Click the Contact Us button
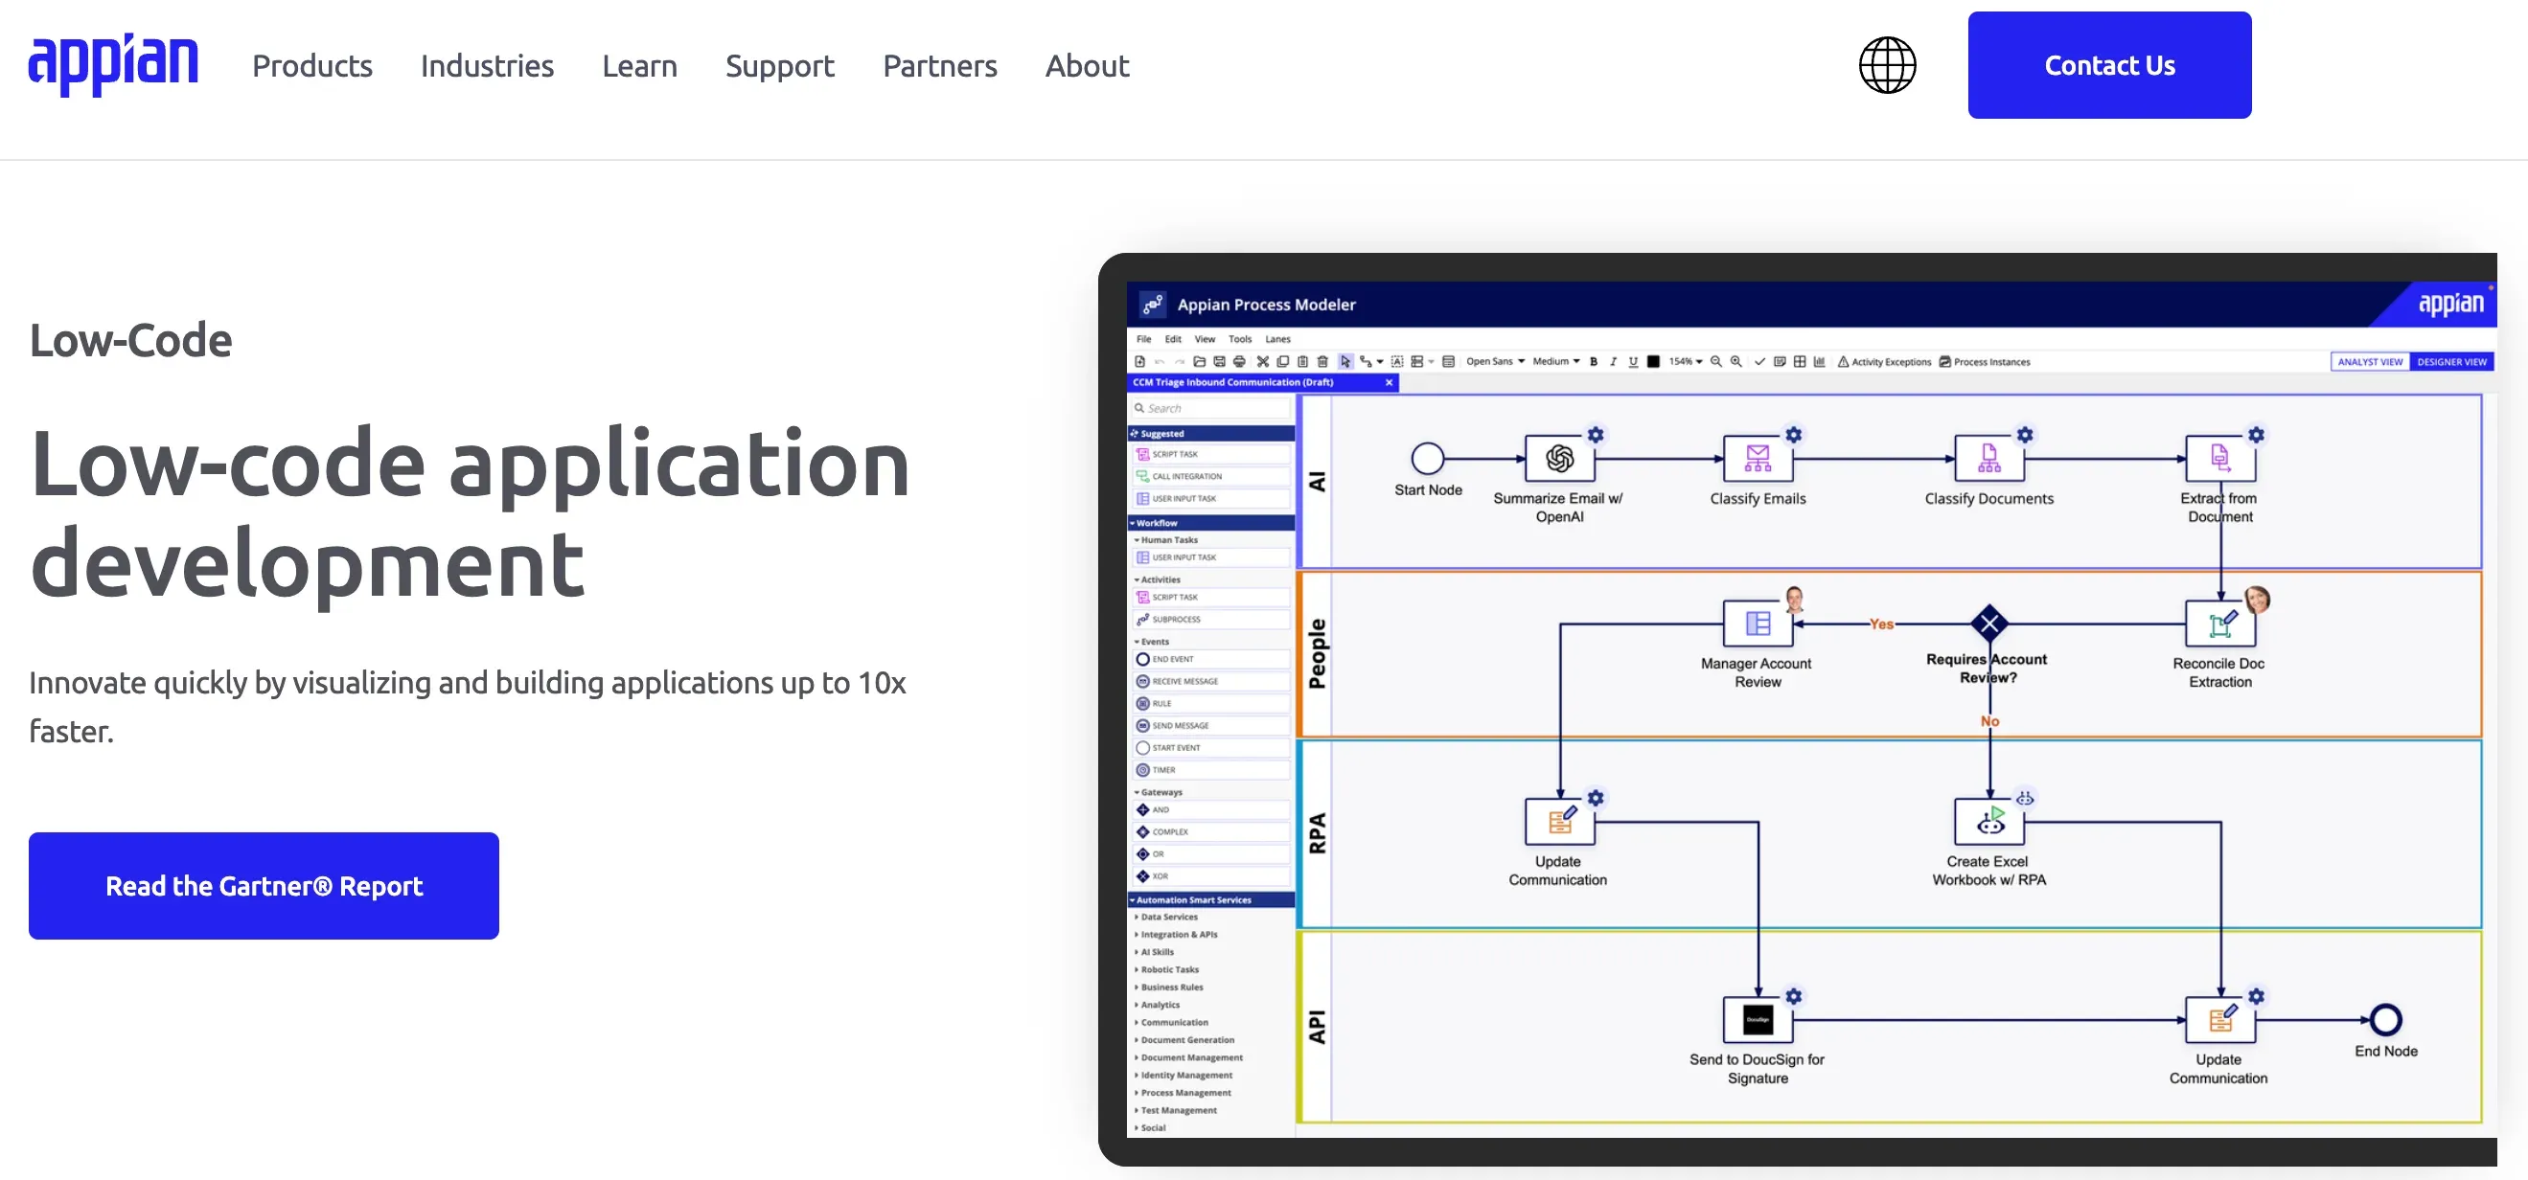The height and width of the screenshot is (1180, 2528). pos(2109,65)
